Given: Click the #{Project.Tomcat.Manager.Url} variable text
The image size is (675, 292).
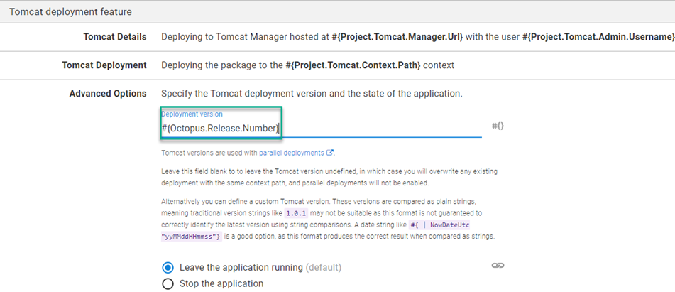Looking at the screenshot, I should [397, 37].
